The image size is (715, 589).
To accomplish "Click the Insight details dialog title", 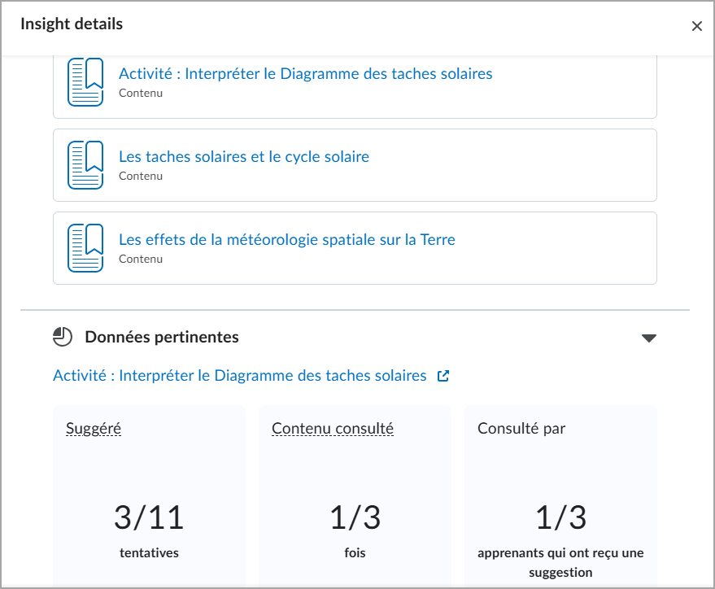I will point(72,24).
